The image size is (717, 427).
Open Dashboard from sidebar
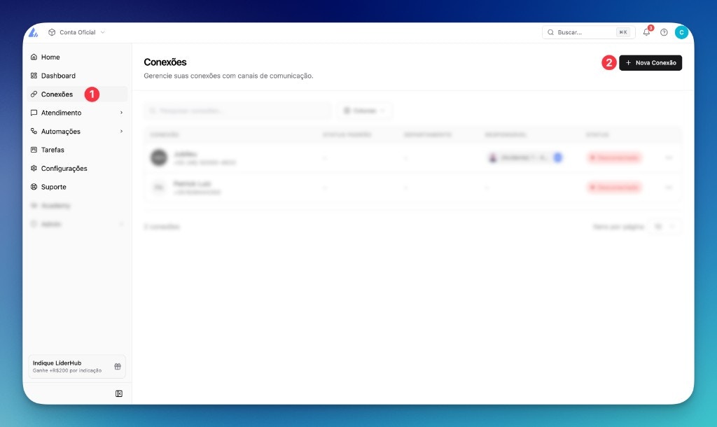(x=77, y=76)
